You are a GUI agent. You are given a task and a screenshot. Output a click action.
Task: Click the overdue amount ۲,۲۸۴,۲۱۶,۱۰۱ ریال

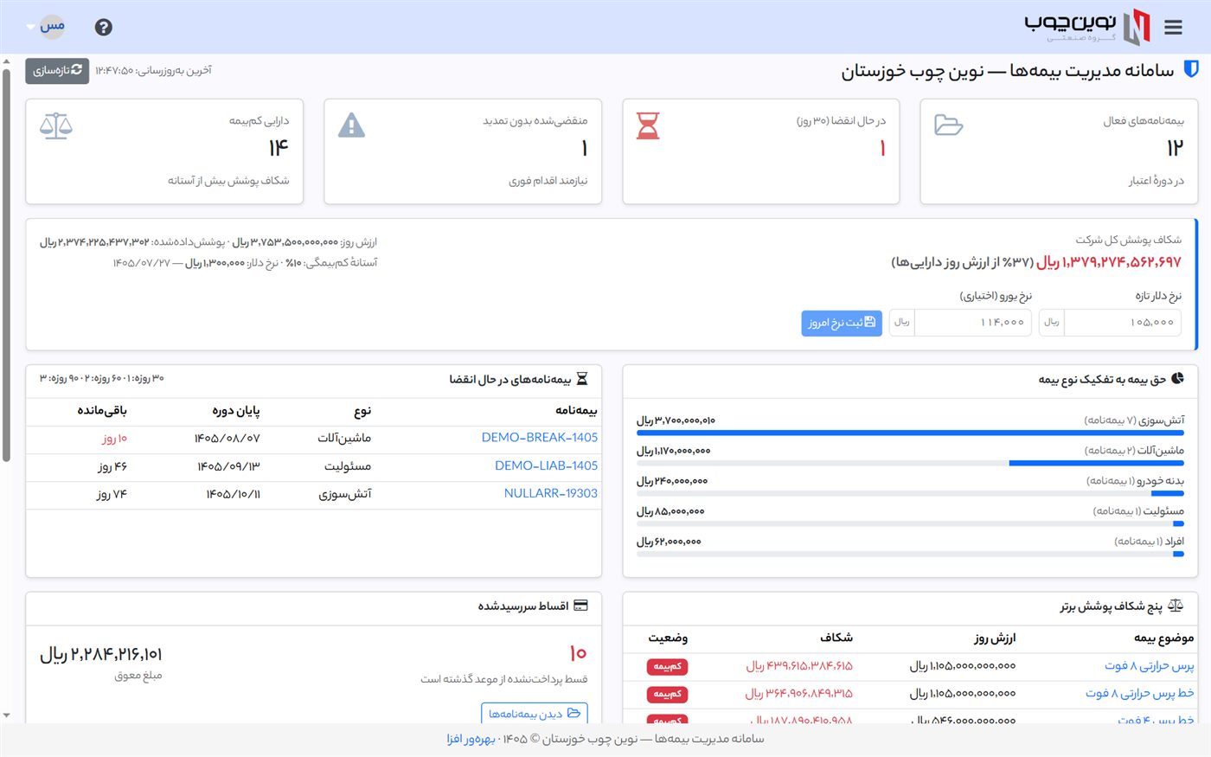[100, 654]
